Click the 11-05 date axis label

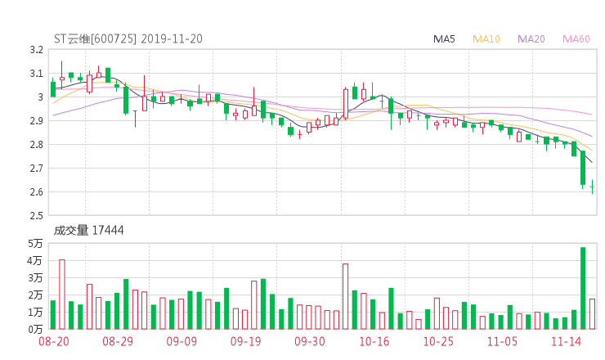click(502, 341)
